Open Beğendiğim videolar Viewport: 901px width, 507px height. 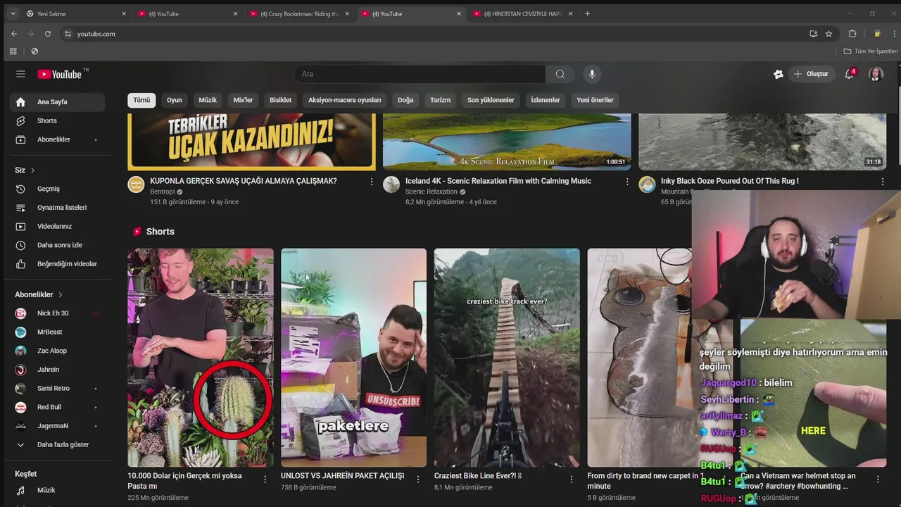[x=57, y=264]
